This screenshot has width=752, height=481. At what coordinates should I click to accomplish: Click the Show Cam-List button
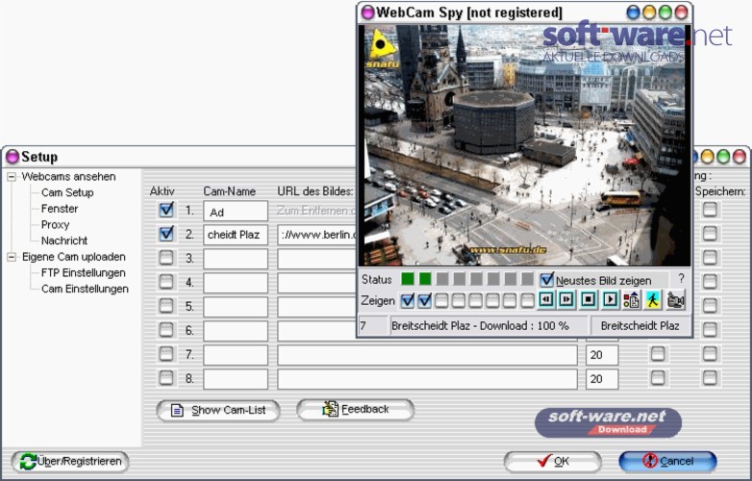218,411
